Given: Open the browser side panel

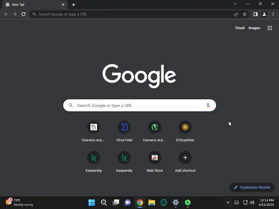Looking at the screenshot, I should coord(256,14).
